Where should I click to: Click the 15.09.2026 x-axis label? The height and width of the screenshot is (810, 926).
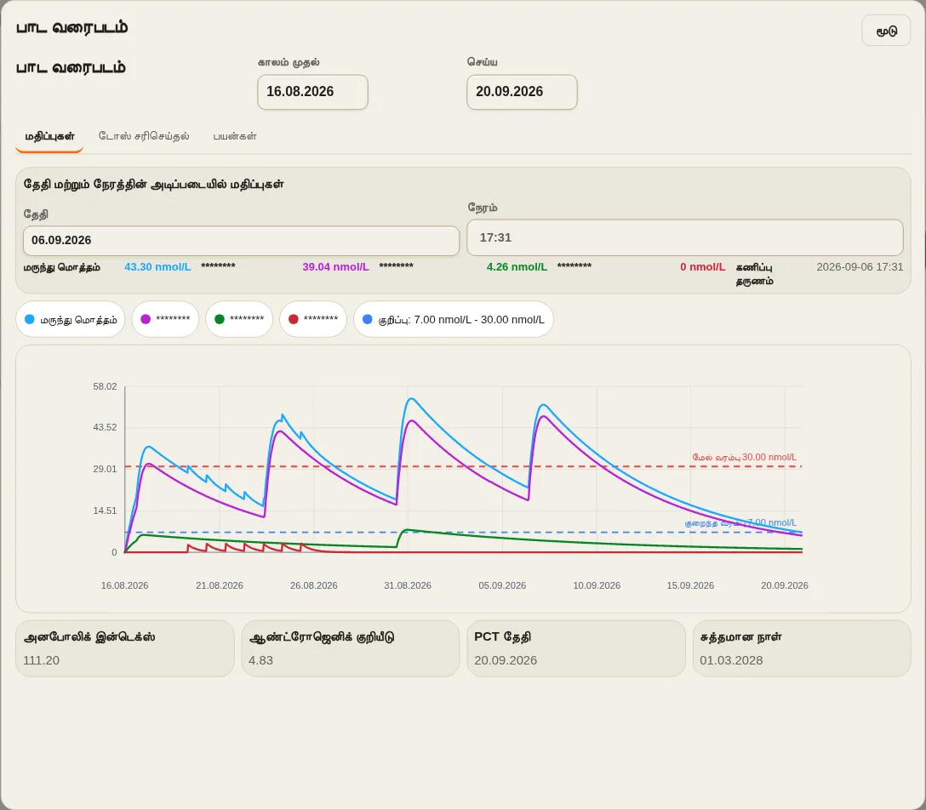pyautogui.click(x=690, y=585)
